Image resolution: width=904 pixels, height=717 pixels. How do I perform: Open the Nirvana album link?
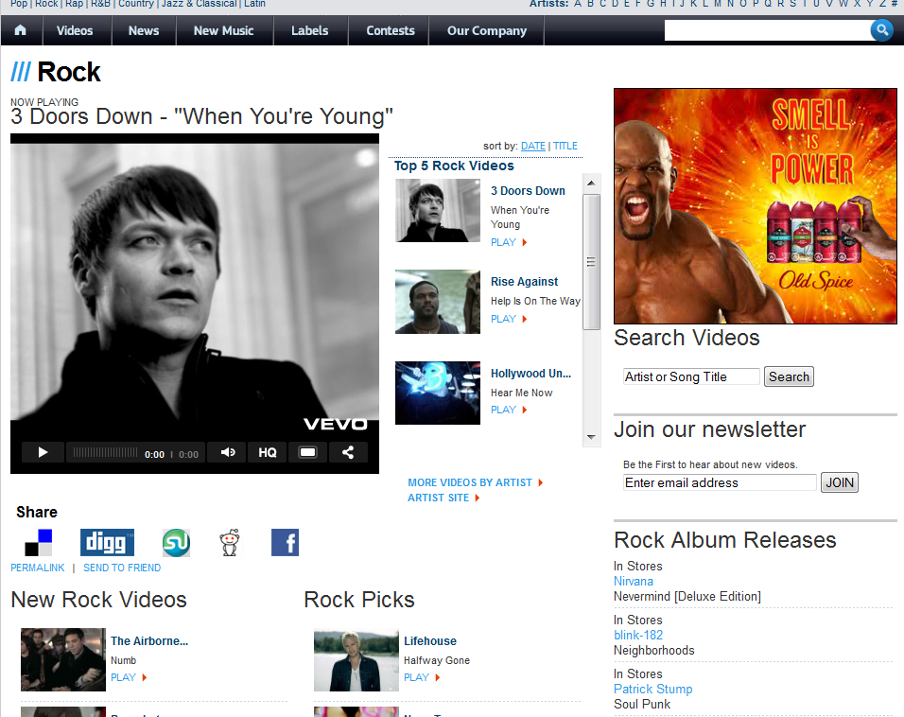633,582
